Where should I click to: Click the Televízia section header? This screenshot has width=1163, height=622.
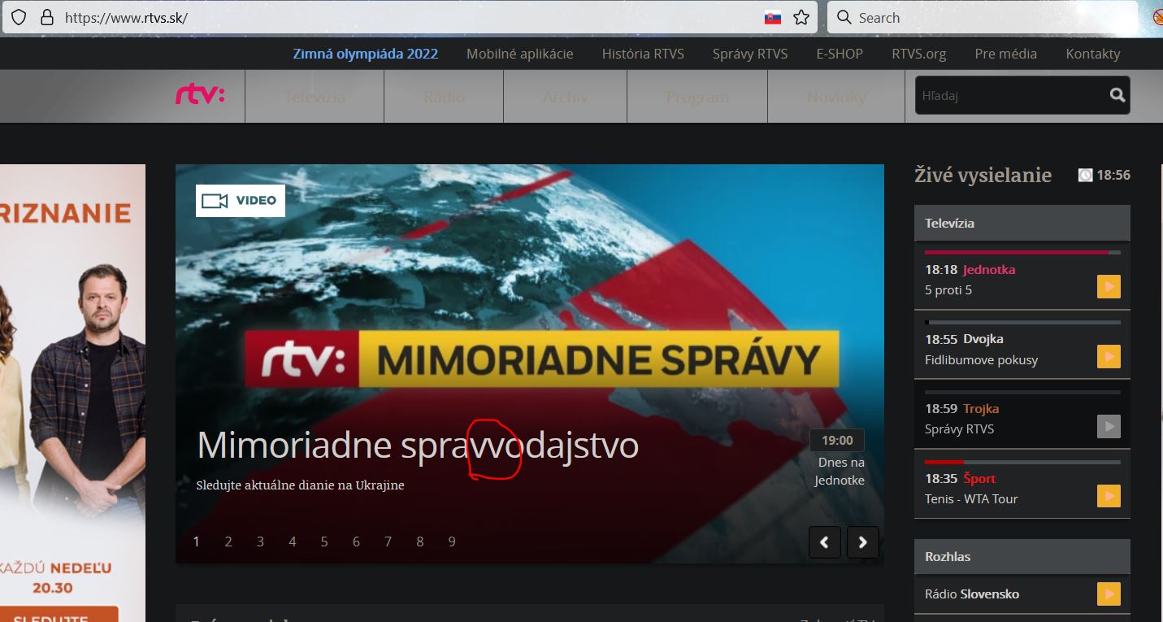[1022, 223]
